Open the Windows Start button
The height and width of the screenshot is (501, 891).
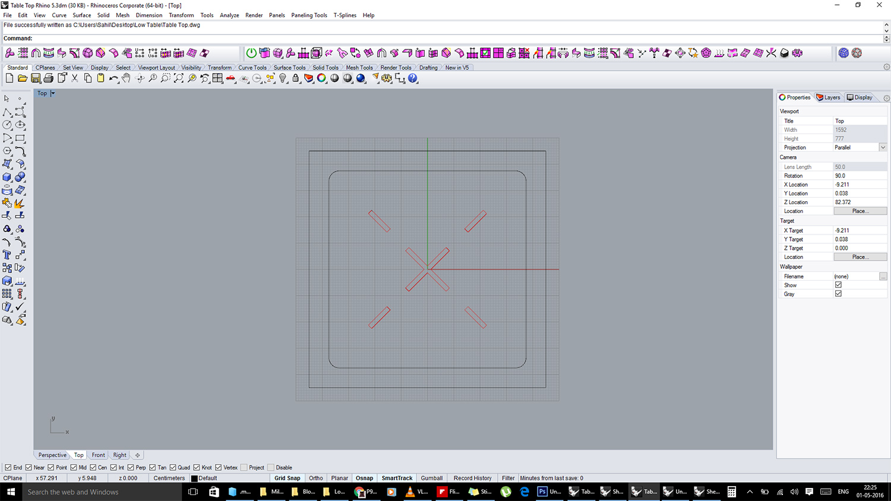pyautogui.click(x=11, y=492)
